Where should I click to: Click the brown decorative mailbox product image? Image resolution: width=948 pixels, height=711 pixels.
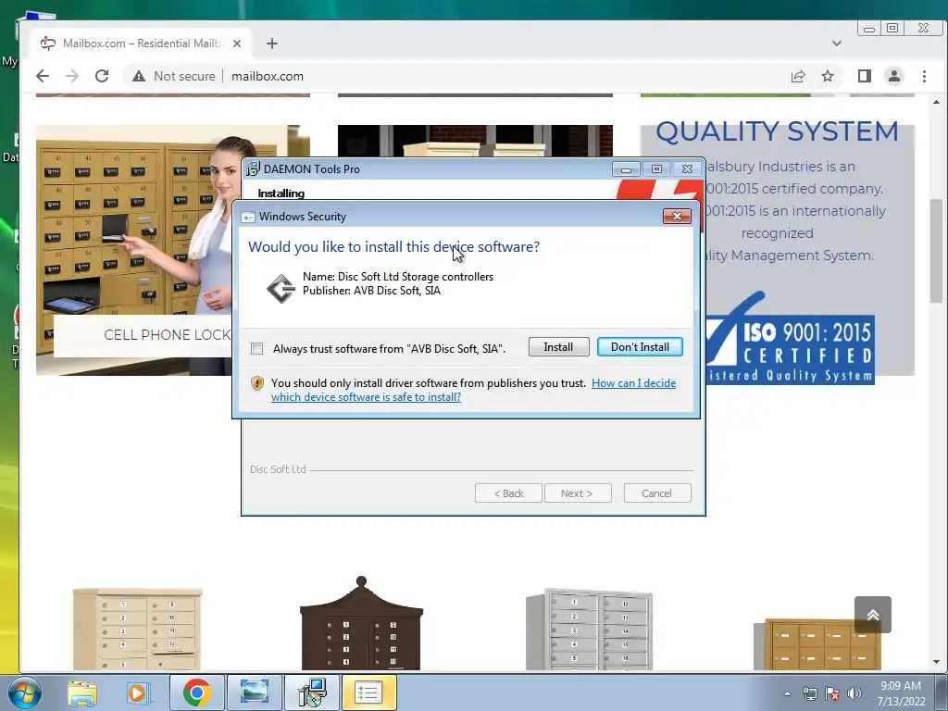[362, 623]
